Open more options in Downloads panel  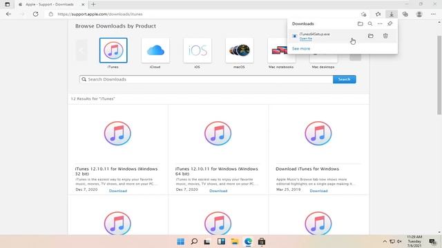point(380,24)
